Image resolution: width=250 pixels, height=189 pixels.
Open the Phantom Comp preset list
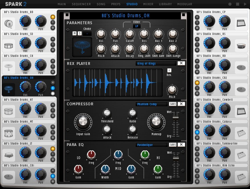151,104
